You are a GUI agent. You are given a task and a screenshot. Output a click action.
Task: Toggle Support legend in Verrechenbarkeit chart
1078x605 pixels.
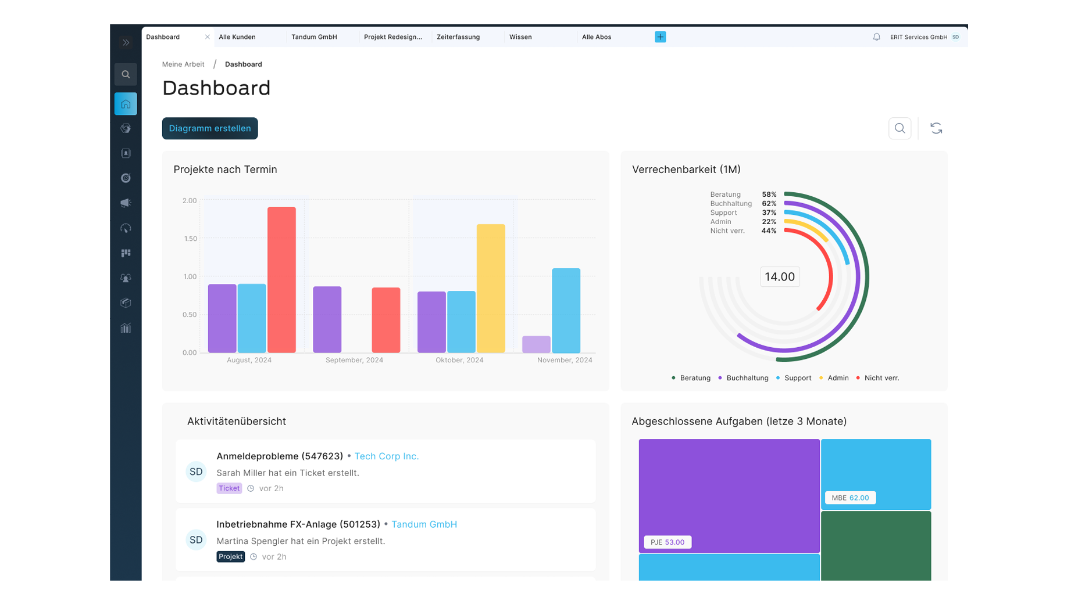coord(794,378)
